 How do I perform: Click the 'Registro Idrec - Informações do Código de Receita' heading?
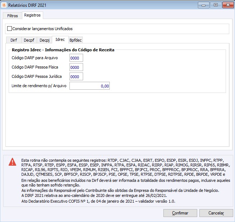63,50
